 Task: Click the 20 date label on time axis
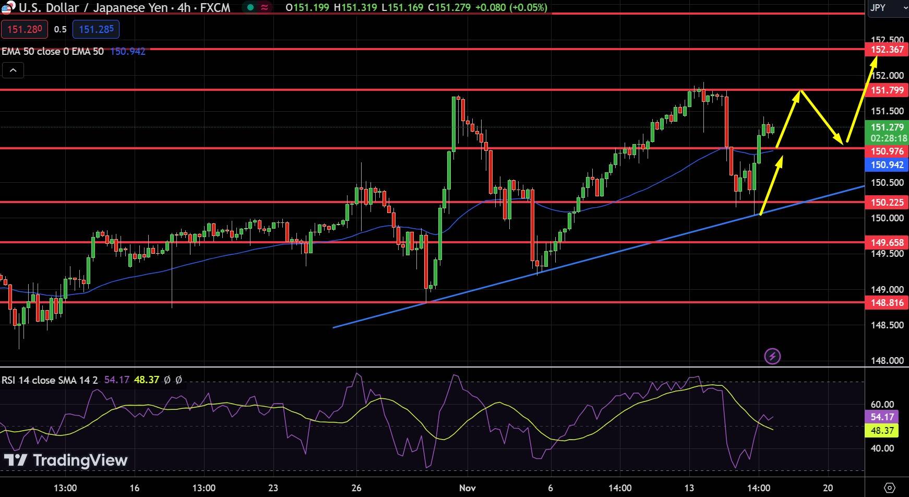click(x=828, y=488)
